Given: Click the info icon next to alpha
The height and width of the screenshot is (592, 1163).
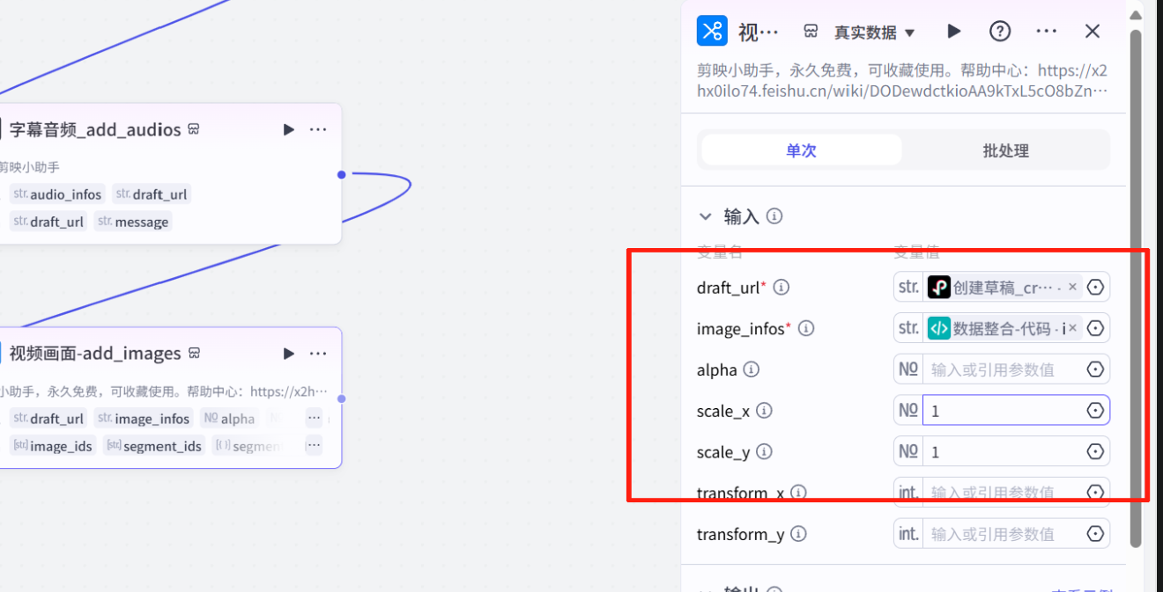Looking at the screenshot, I should [752, 370].
